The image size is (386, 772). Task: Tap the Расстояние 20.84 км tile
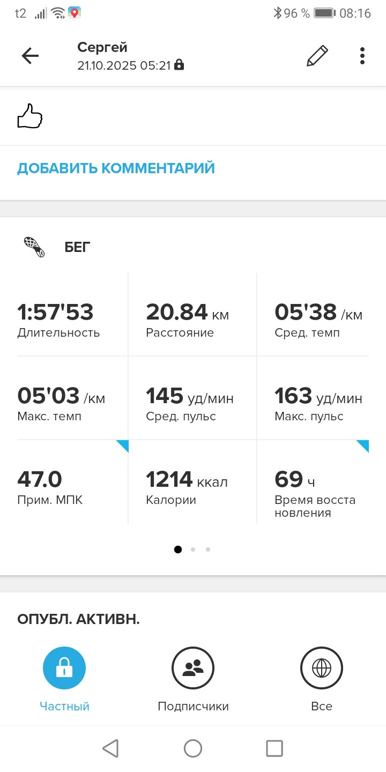point(193,315)
